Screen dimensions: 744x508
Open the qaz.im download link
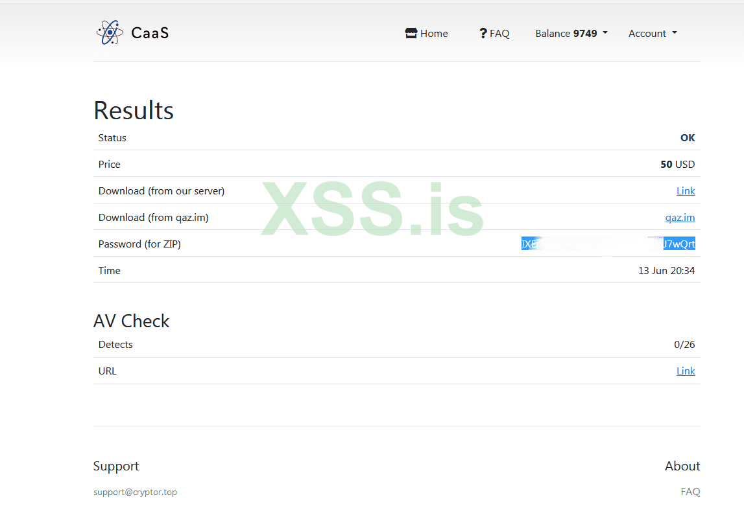coord(680,218)
